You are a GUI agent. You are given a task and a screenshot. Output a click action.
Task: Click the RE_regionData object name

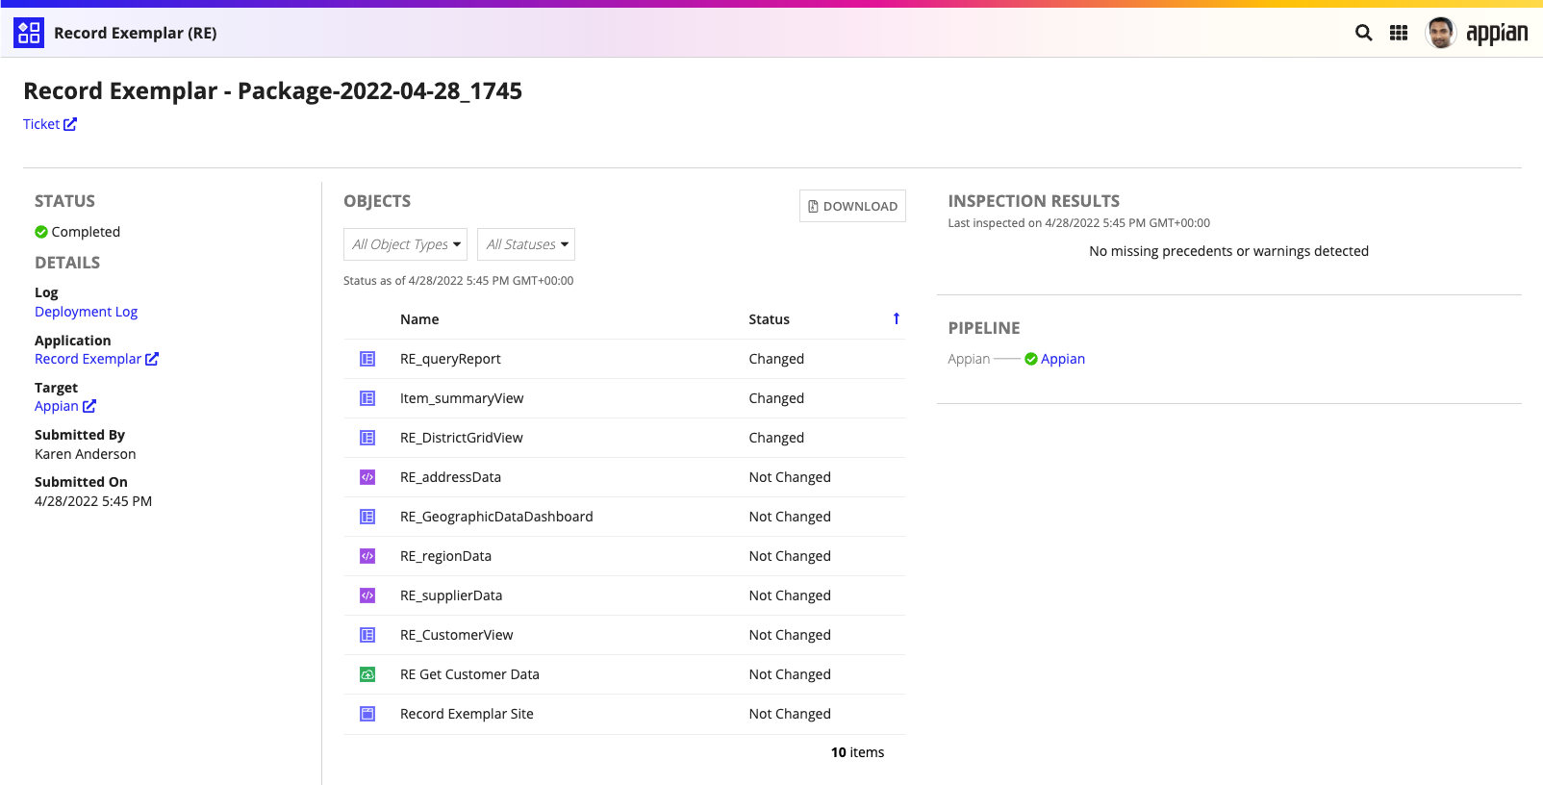pyautogui.click(x=445, y=556)
